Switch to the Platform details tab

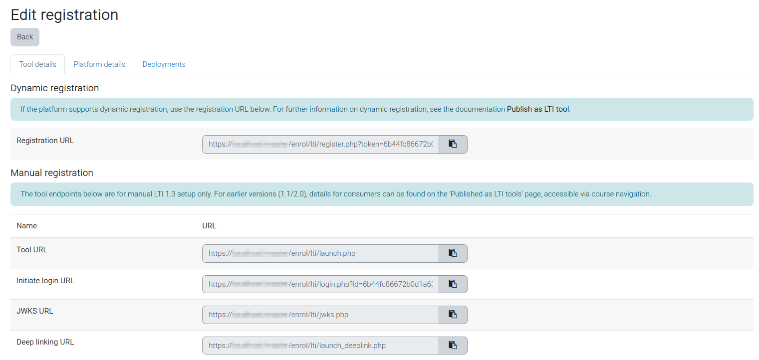point(99,64)
